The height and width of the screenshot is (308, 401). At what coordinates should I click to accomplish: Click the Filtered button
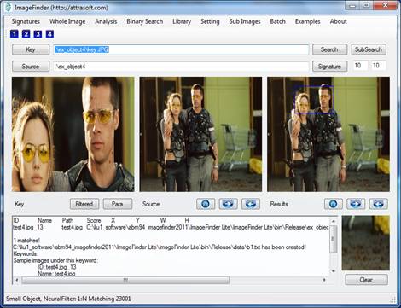click(84, 204)
